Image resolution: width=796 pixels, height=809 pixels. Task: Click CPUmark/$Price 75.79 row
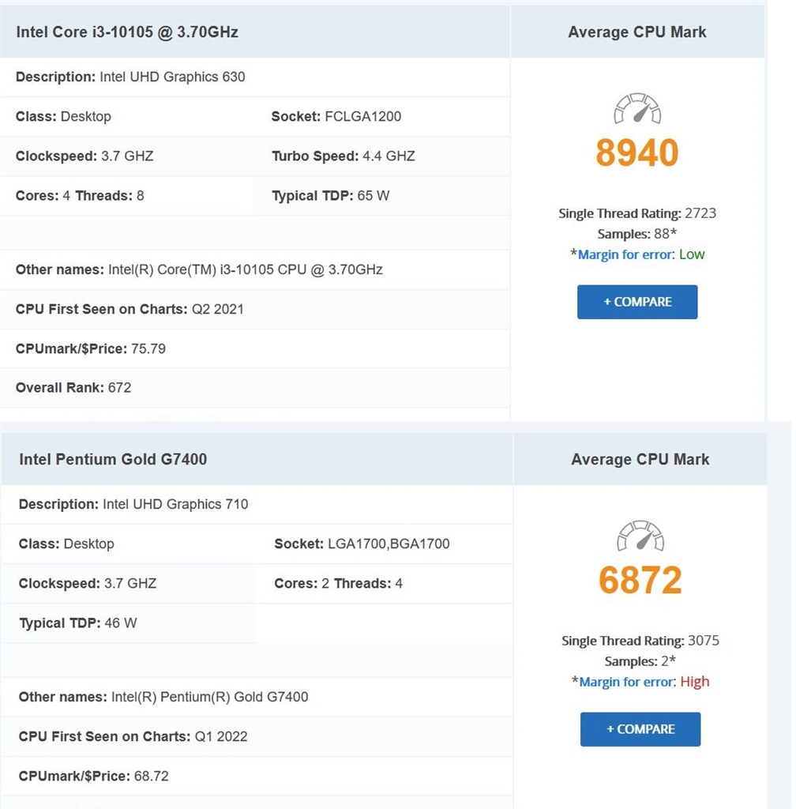point(255,348)
